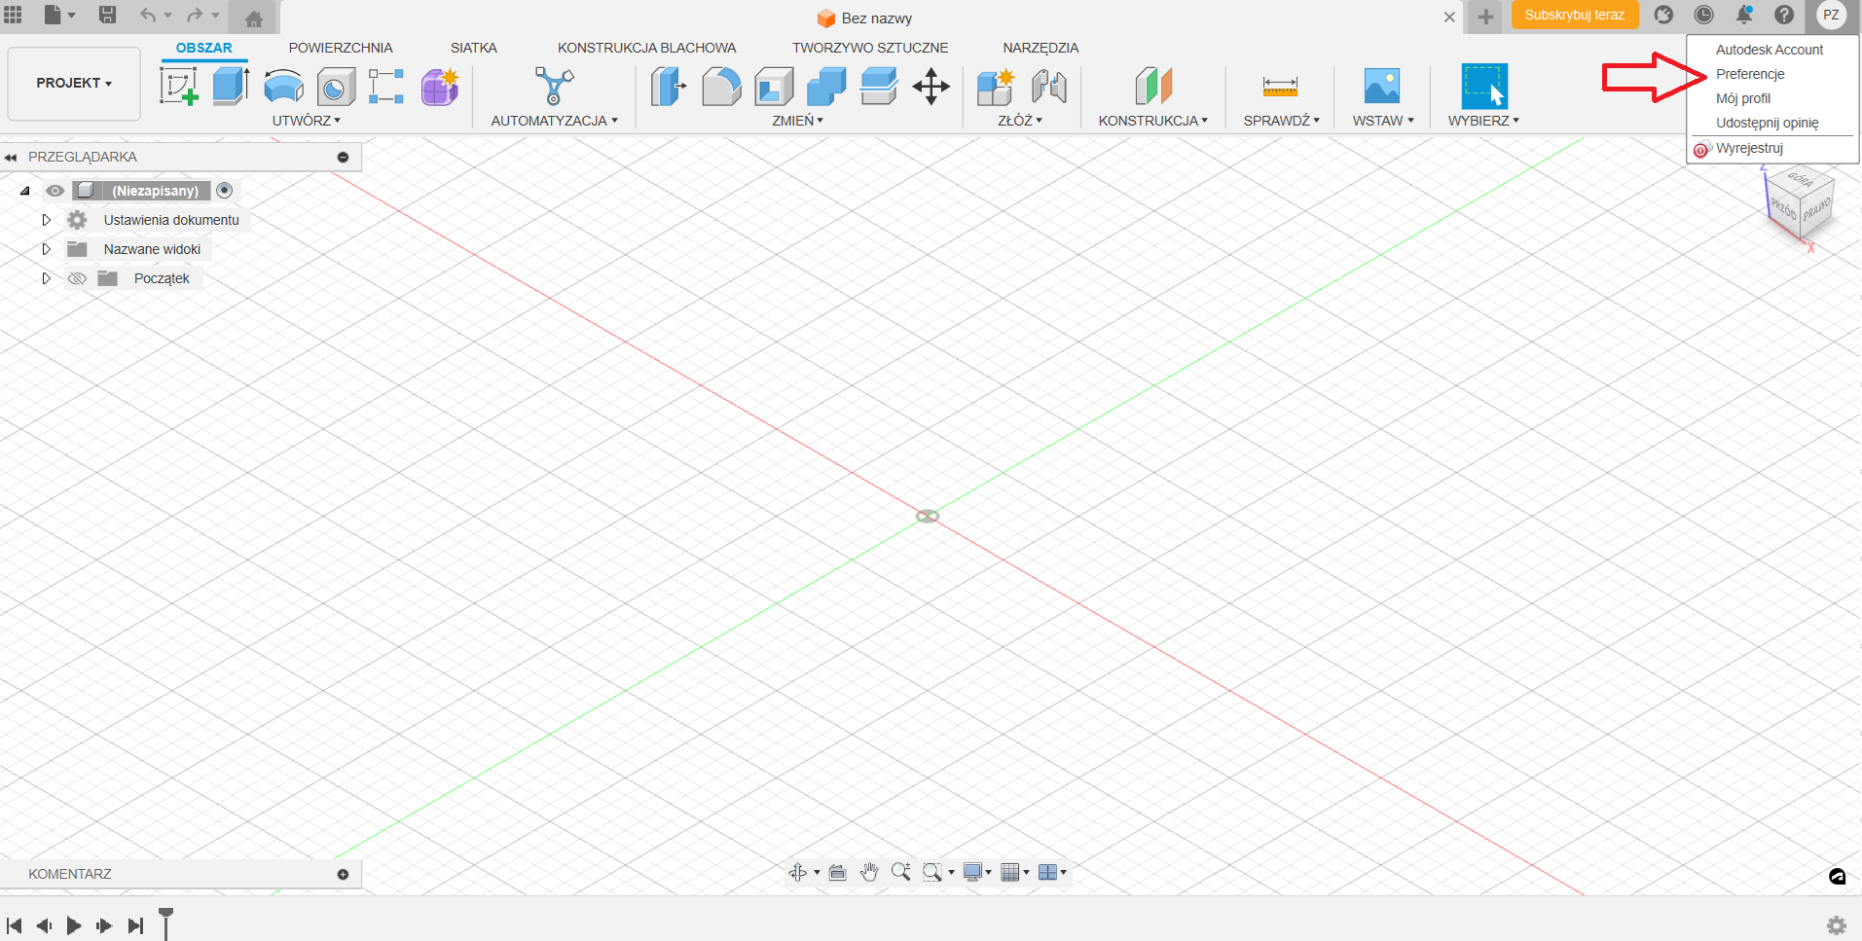
Task: Select the Revolve tool icon
Action: coord(283,87)
